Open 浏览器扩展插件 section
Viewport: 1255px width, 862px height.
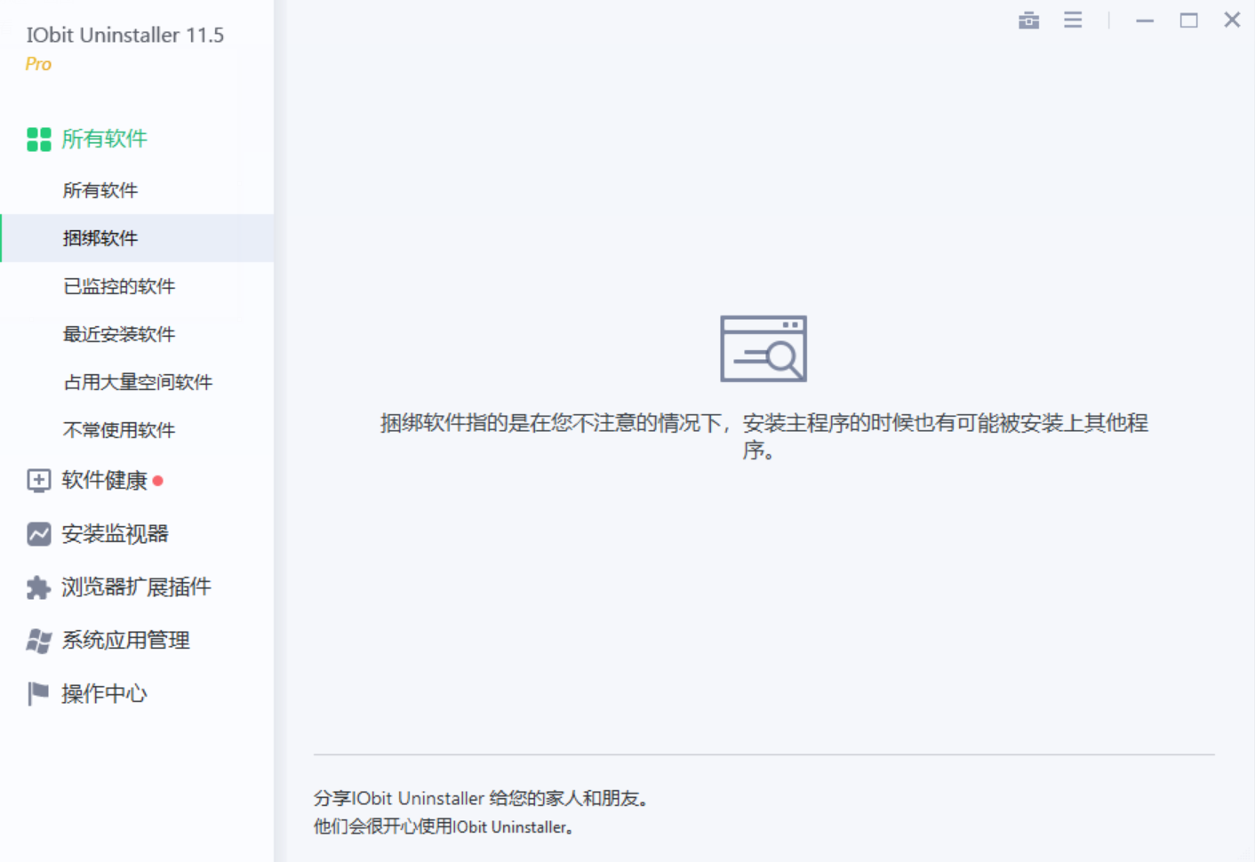point(137,587)
